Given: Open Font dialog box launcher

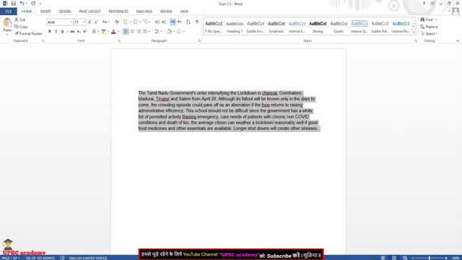Looking at the screenshot, I should pos(119,41).
